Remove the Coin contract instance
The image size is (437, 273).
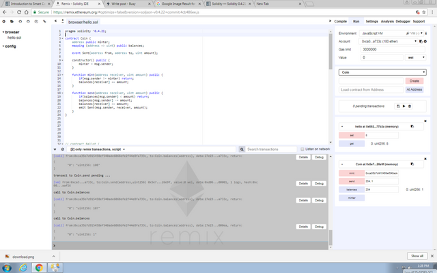(425, 158)
